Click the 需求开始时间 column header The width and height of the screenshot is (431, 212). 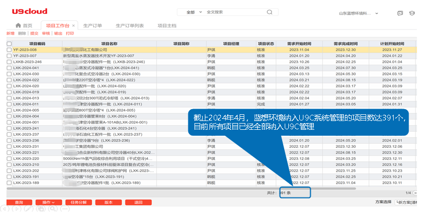point(299,43)
